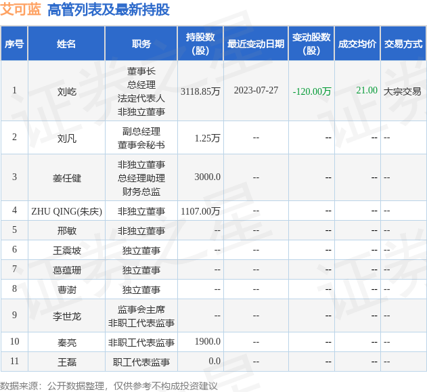Click 副总经理 in 刘凡's position cell
Image resolution: width=427 pixels, height=392 pixels.
141,131
